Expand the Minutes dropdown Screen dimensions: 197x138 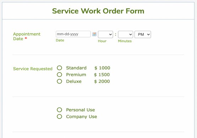tap(125, 34)
